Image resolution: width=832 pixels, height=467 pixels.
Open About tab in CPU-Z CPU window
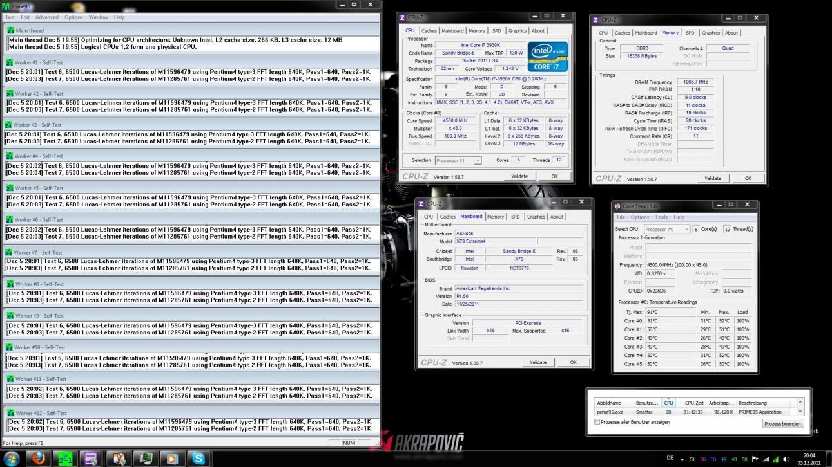coord(537,30)
